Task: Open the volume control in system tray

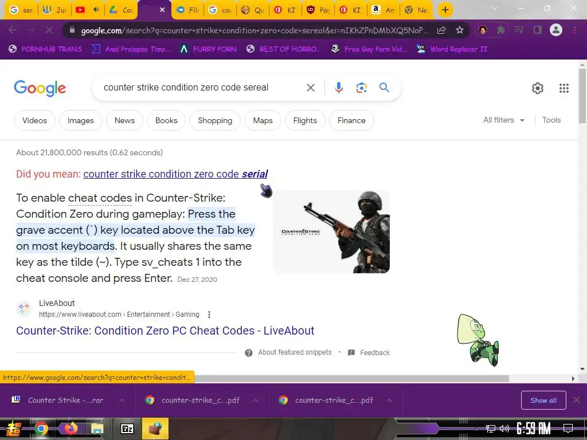Action: pyautogui.click(x=504, y=429)
